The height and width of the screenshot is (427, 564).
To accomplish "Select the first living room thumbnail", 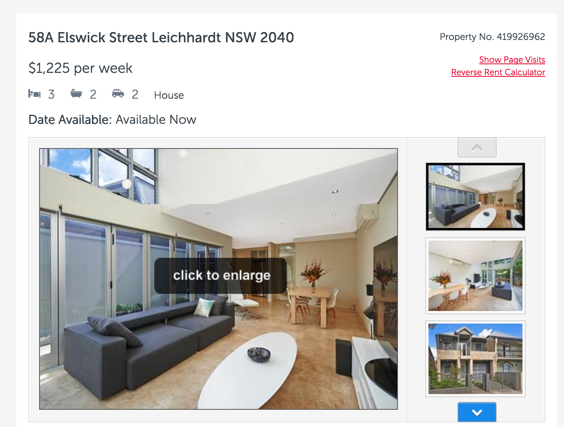I will click(x=475, y=197).
